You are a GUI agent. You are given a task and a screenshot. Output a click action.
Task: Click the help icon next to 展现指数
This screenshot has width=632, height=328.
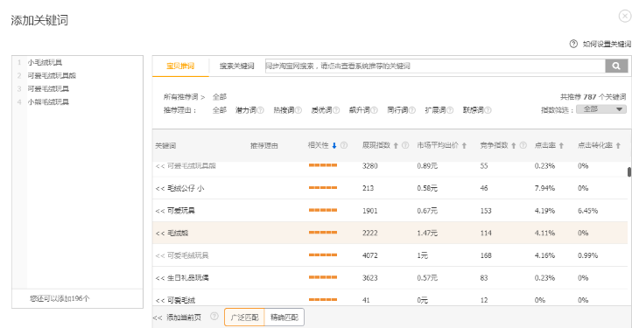click(405, 145)
